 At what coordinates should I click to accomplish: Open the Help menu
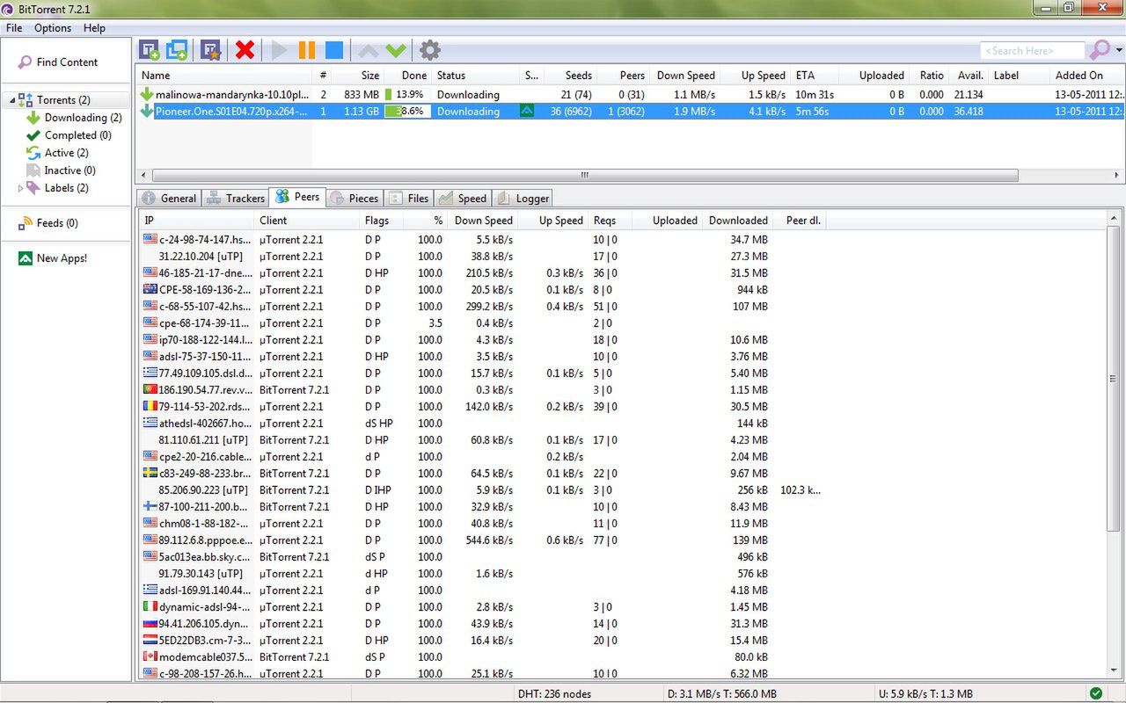(94, 28)
